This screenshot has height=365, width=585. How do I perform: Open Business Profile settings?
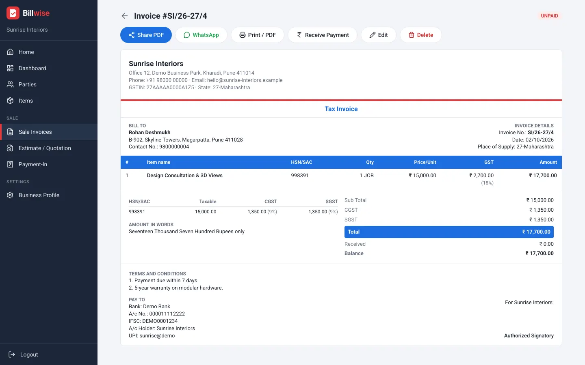tap(49, 195)
